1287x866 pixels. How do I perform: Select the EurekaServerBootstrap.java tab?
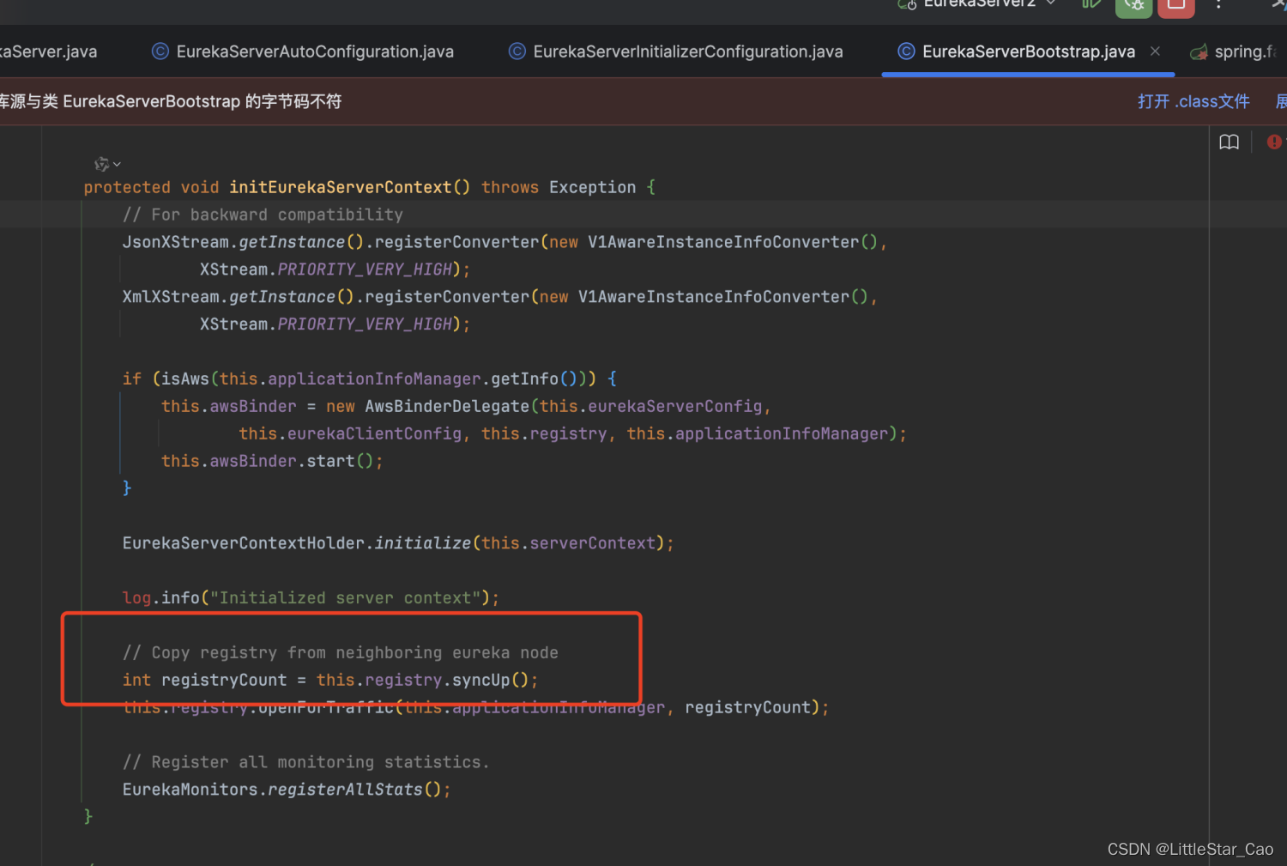pyautogui.click(x=1028, y=51)
